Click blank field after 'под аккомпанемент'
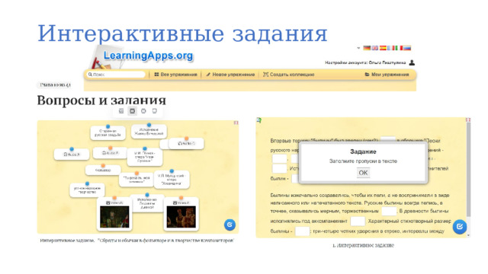The image size is (488, 274). pyautogui.click(x=358, y=221)
